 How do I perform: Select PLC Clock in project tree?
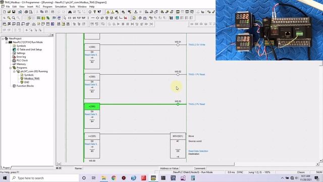(x=22, y=61)
